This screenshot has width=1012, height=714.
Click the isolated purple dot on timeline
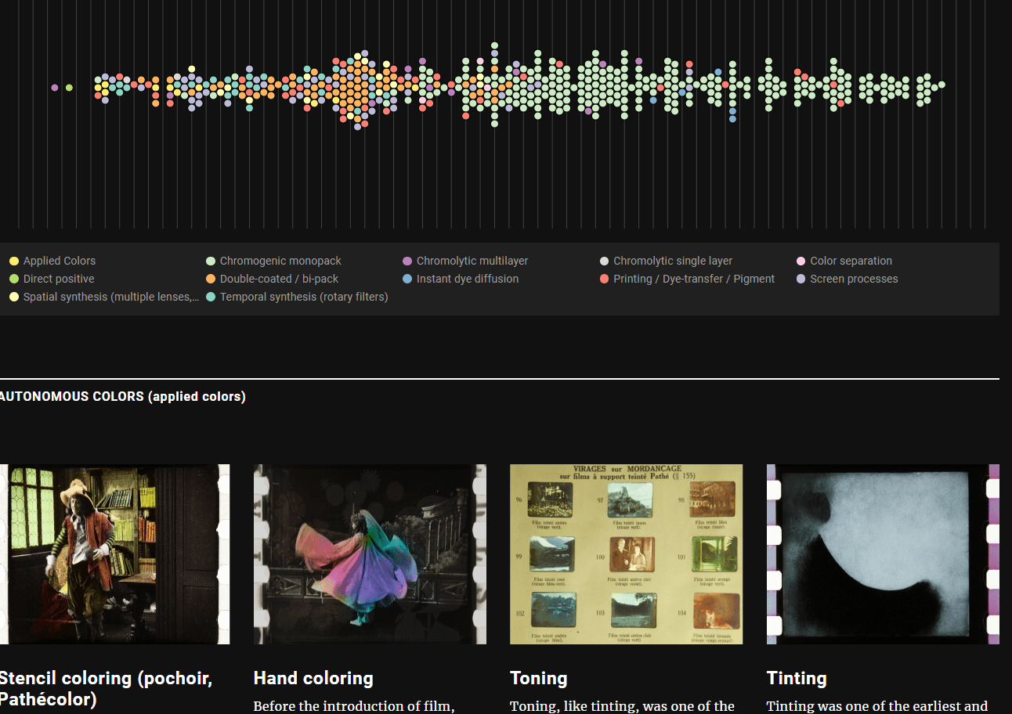tap(54, 88)
